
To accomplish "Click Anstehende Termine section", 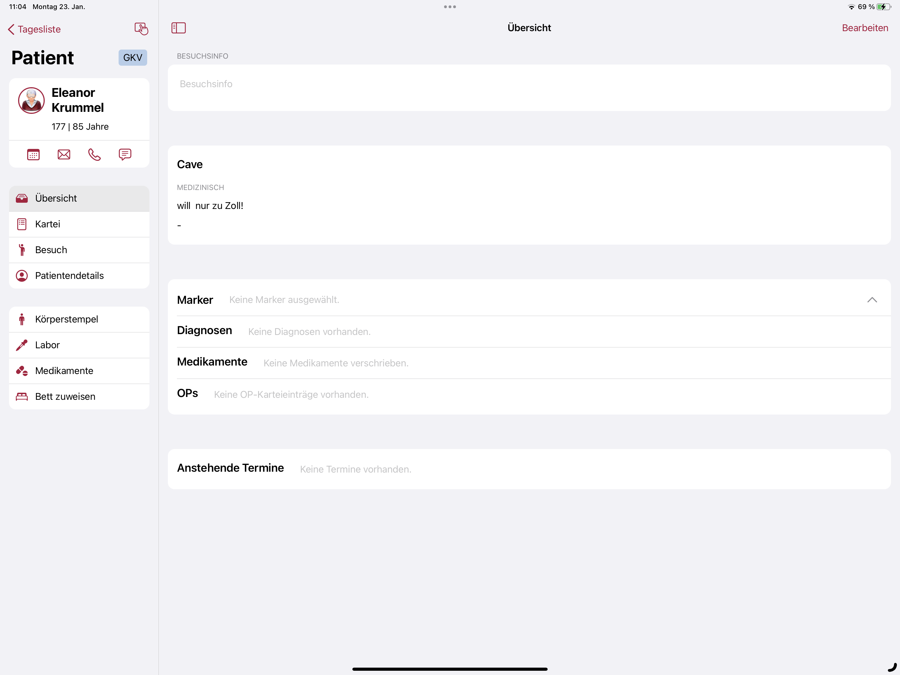I will (529, 469).
